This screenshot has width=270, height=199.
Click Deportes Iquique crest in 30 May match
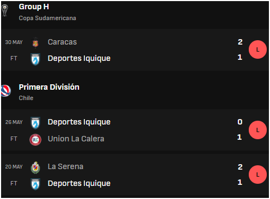point(35,59)
